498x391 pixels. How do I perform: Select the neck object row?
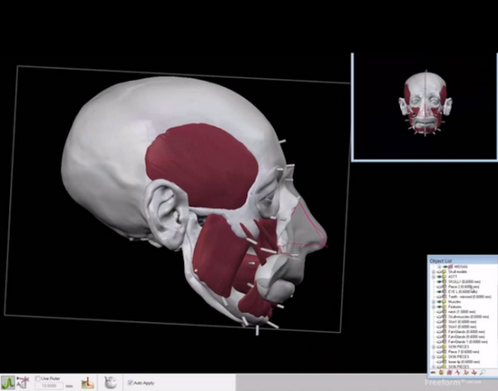click(x=462, y=312)
